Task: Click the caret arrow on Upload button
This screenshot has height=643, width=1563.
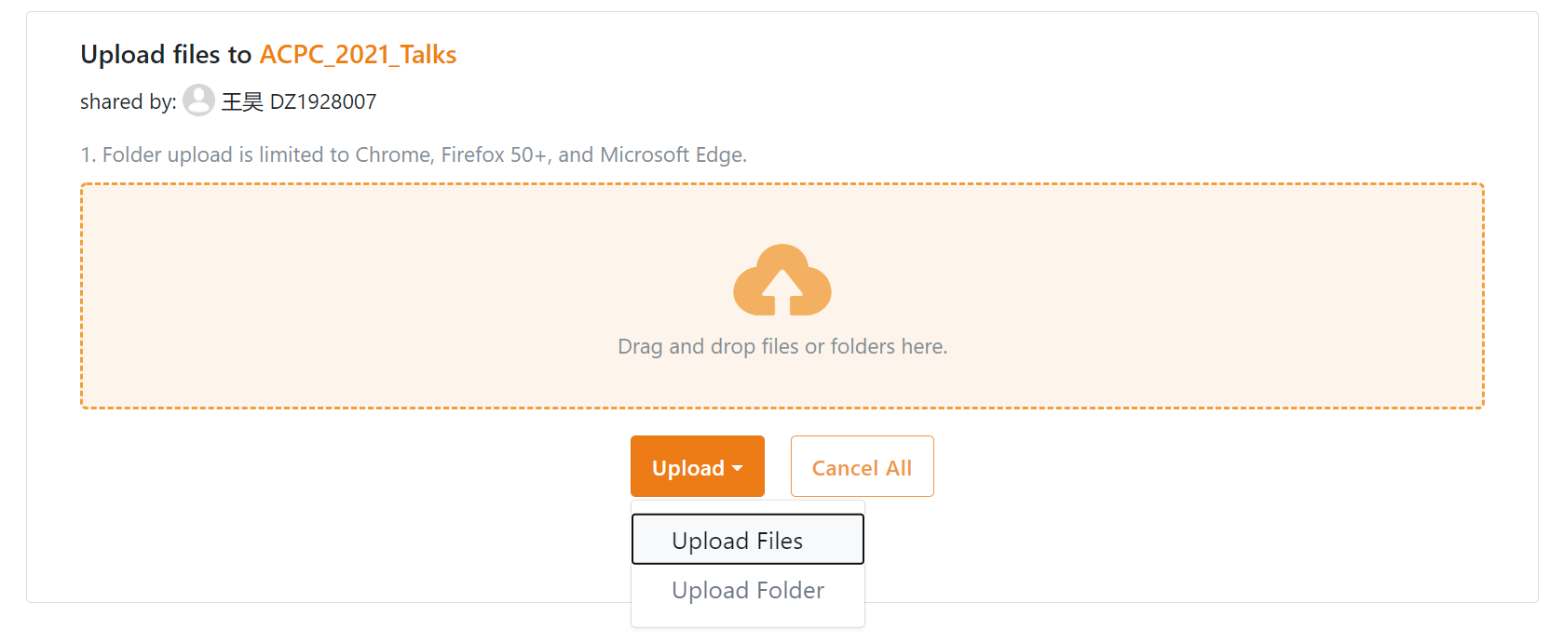Action: click(738, 468)
